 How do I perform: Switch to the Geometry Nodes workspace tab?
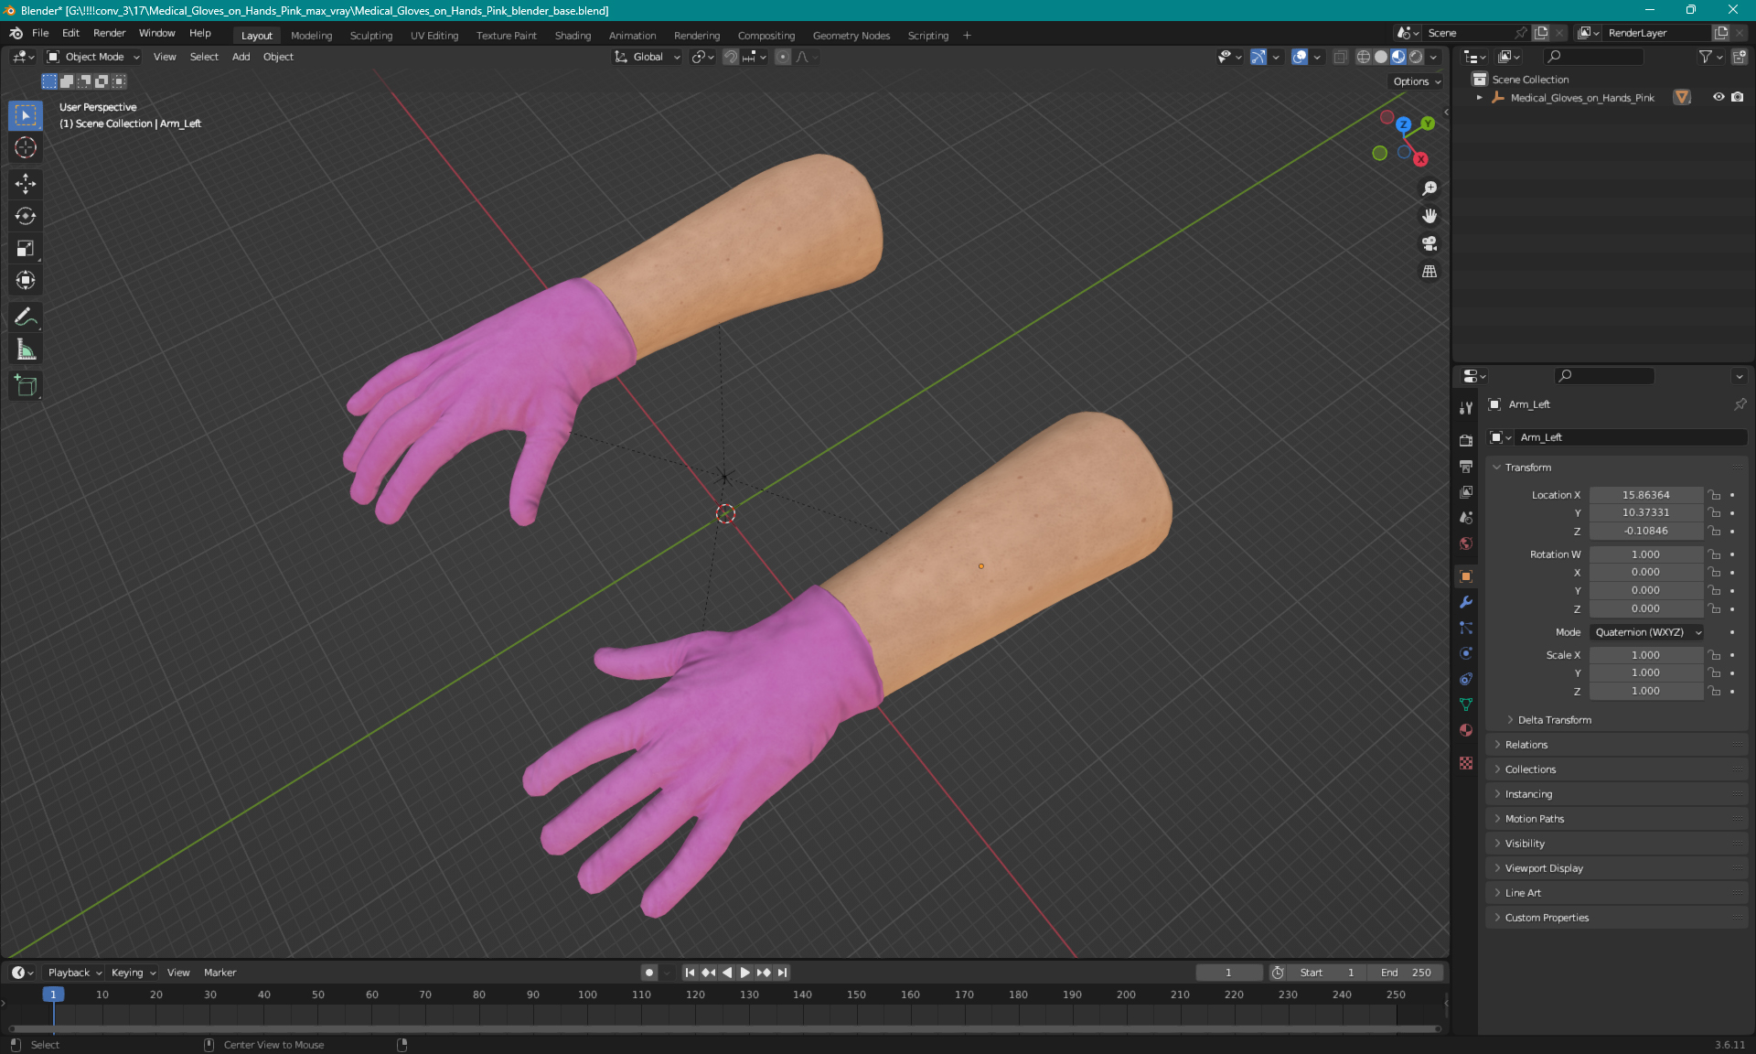pos(851,36)
